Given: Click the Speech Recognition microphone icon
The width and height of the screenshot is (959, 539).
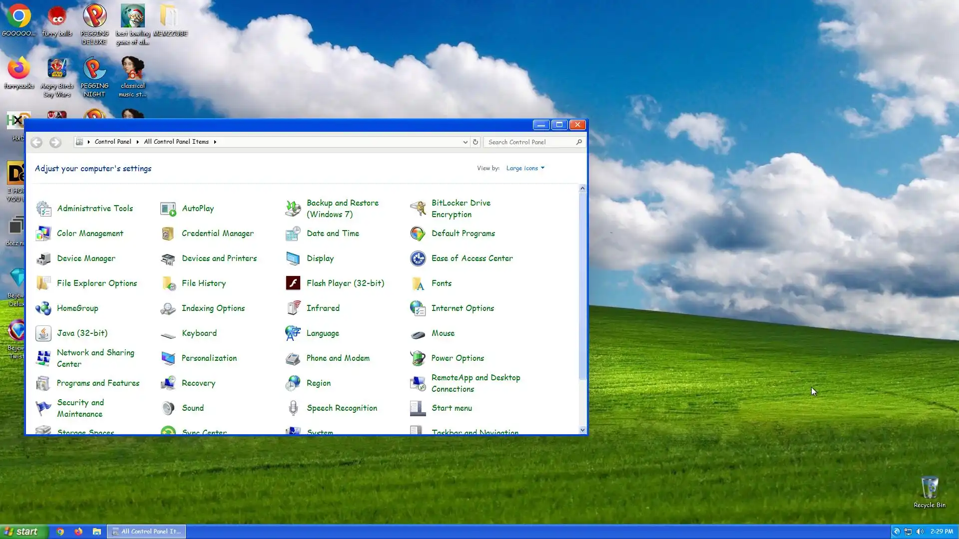Looking at the screenshot, I should [293, 408].
